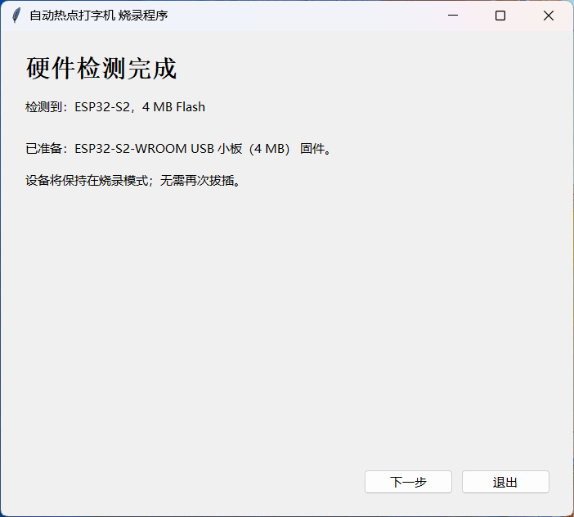Minimize the 烧录程序 window
The height and width of the screenshot is (517, 574).
pos(453,16)
